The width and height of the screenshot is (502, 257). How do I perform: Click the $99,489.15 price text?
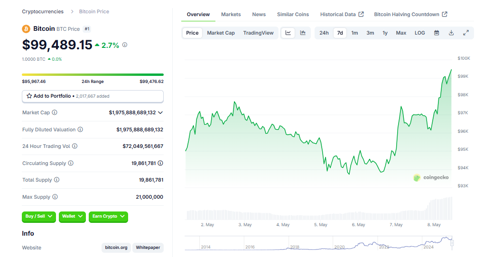pos(57,45)
